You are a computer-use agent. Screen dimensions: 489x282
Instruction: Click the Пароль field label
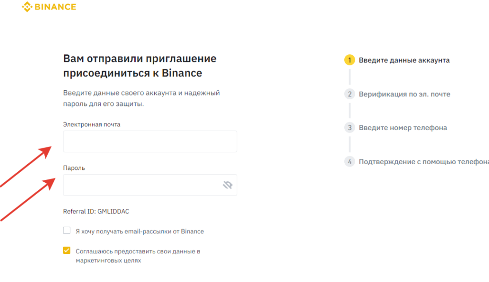(x=74, y=168)
